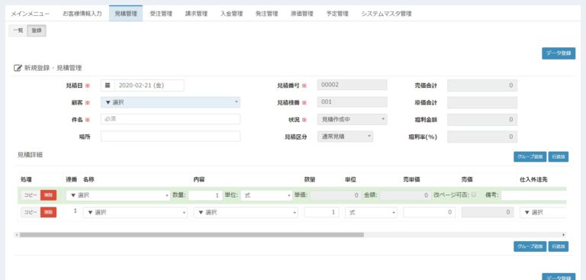Open the calendar icon beside 見積日

coord(108,85)
